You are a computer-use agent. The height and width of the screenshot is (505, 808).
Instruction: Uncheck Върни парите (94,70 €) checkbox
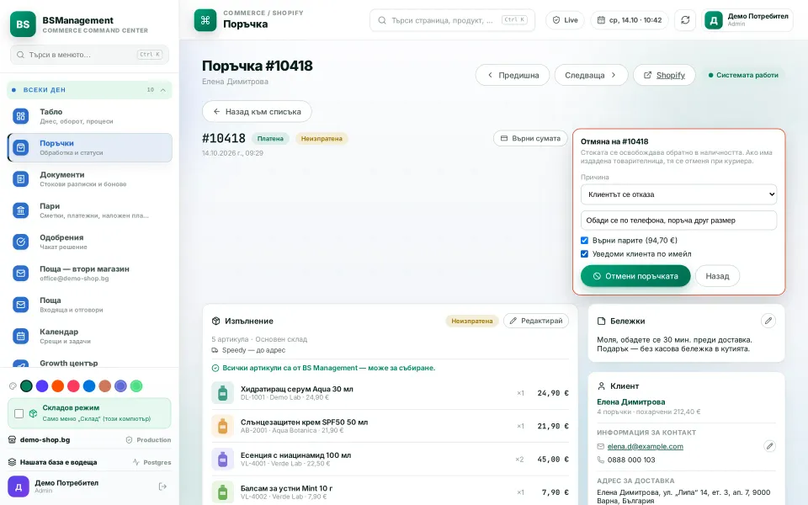pyautogui.click(x=584, y=240)
